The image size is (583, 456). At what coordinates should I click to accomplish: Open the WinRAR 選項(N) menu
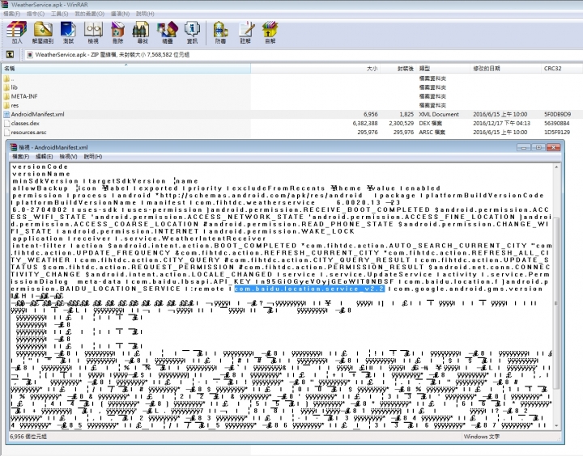(x=120, y=14)
